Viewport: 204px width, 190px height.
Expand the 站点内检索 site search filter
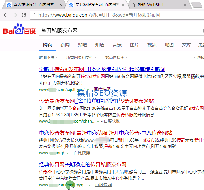(116, 58)
